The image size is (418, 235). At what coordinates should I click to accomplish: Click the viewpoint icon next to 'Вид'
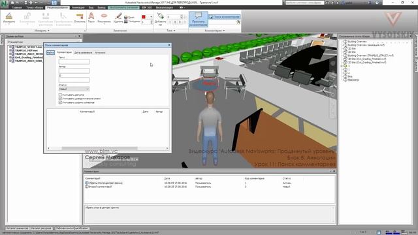click(x=346, y=76)
